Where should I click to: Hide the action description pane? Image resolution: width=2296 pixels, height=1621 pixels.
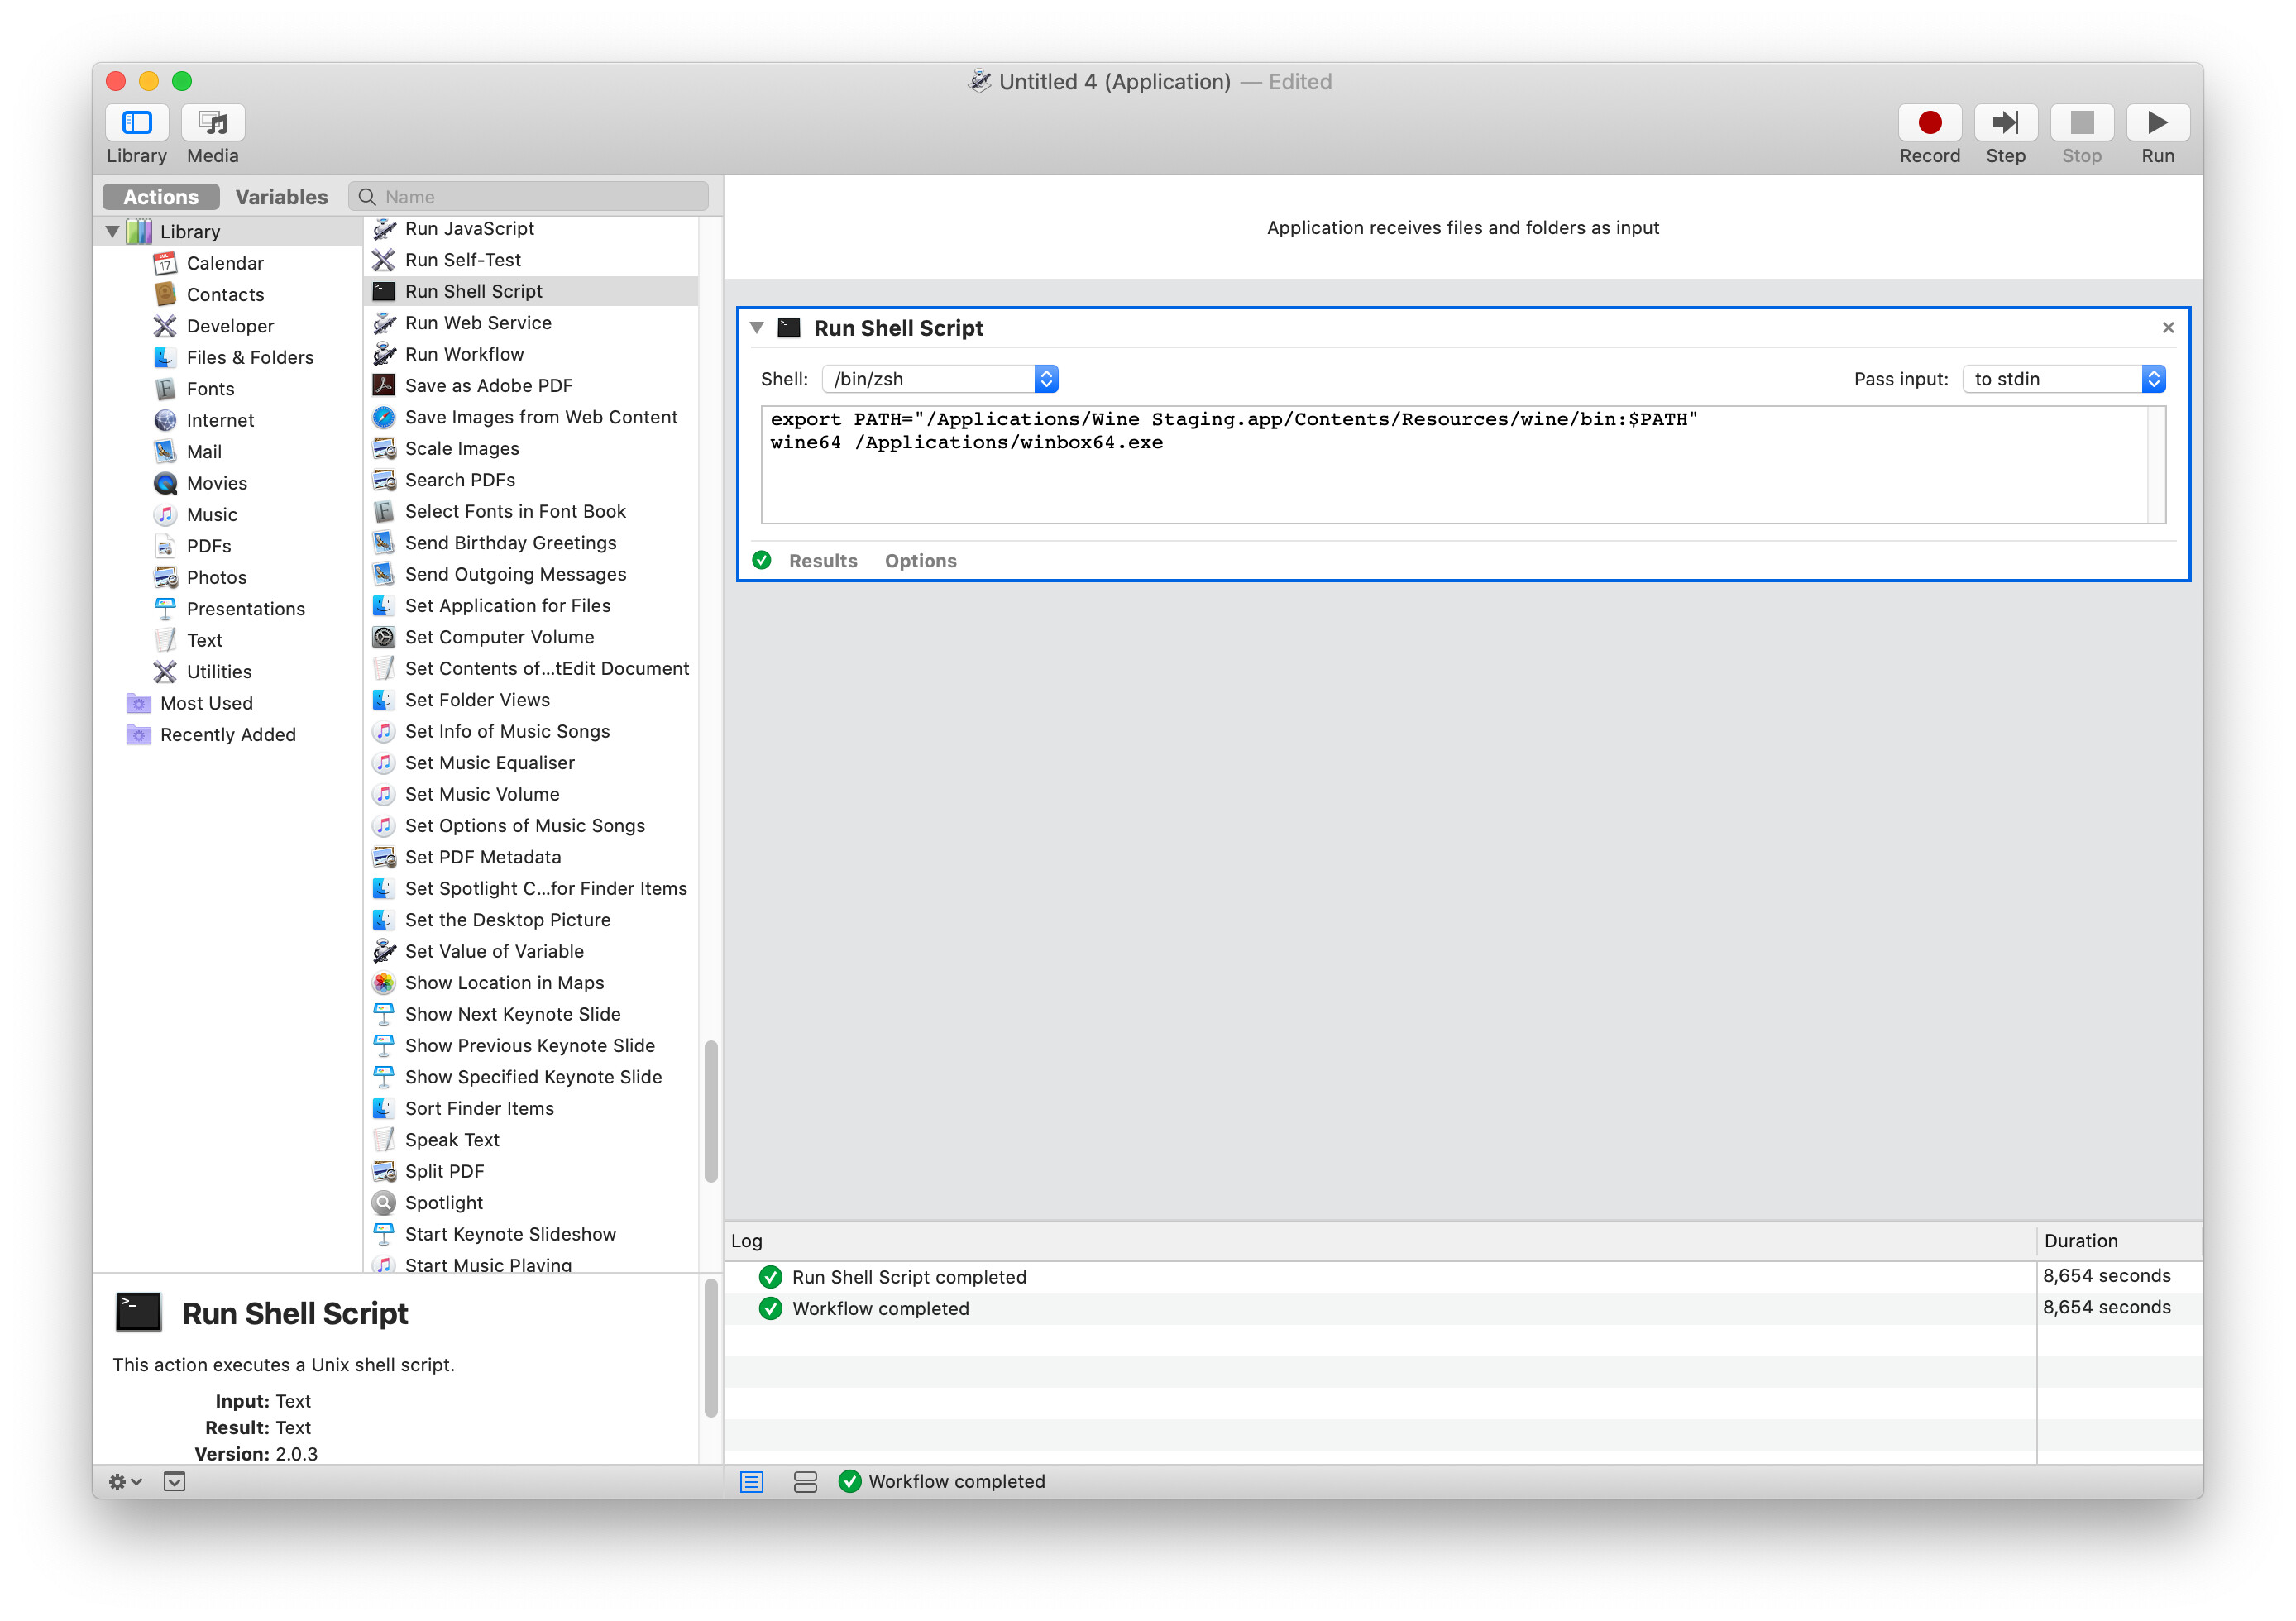(174, 1482)
